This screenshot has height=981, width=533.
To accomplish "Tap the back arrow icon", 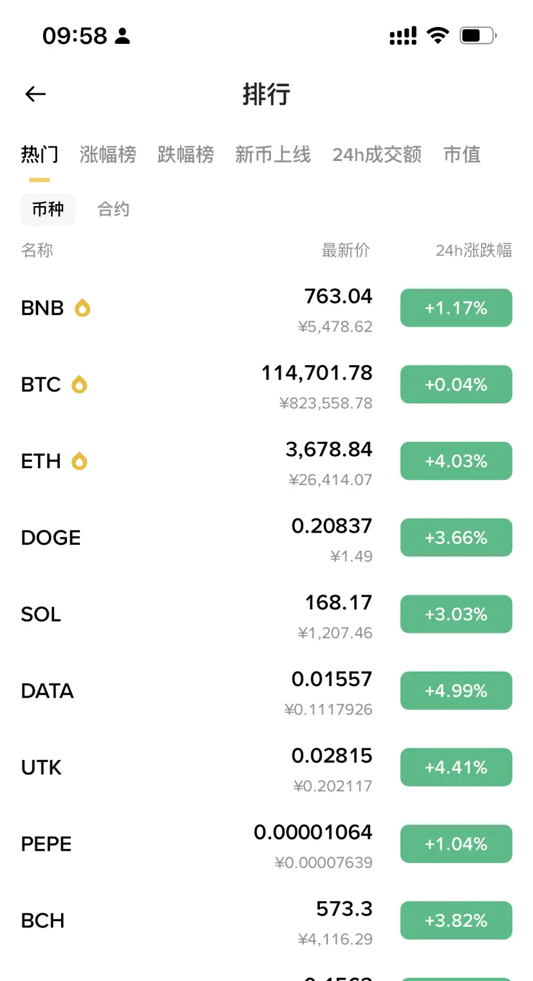I will click(35, 94).
